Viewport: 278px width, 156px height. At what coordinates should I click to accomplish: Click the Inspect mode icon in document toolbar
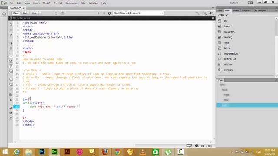56,13
